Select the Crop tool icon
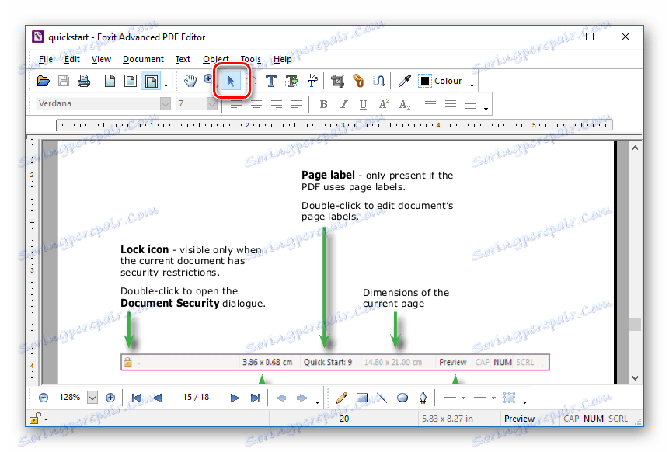Screen dimensions: 669x452 [x=337, y=81]
